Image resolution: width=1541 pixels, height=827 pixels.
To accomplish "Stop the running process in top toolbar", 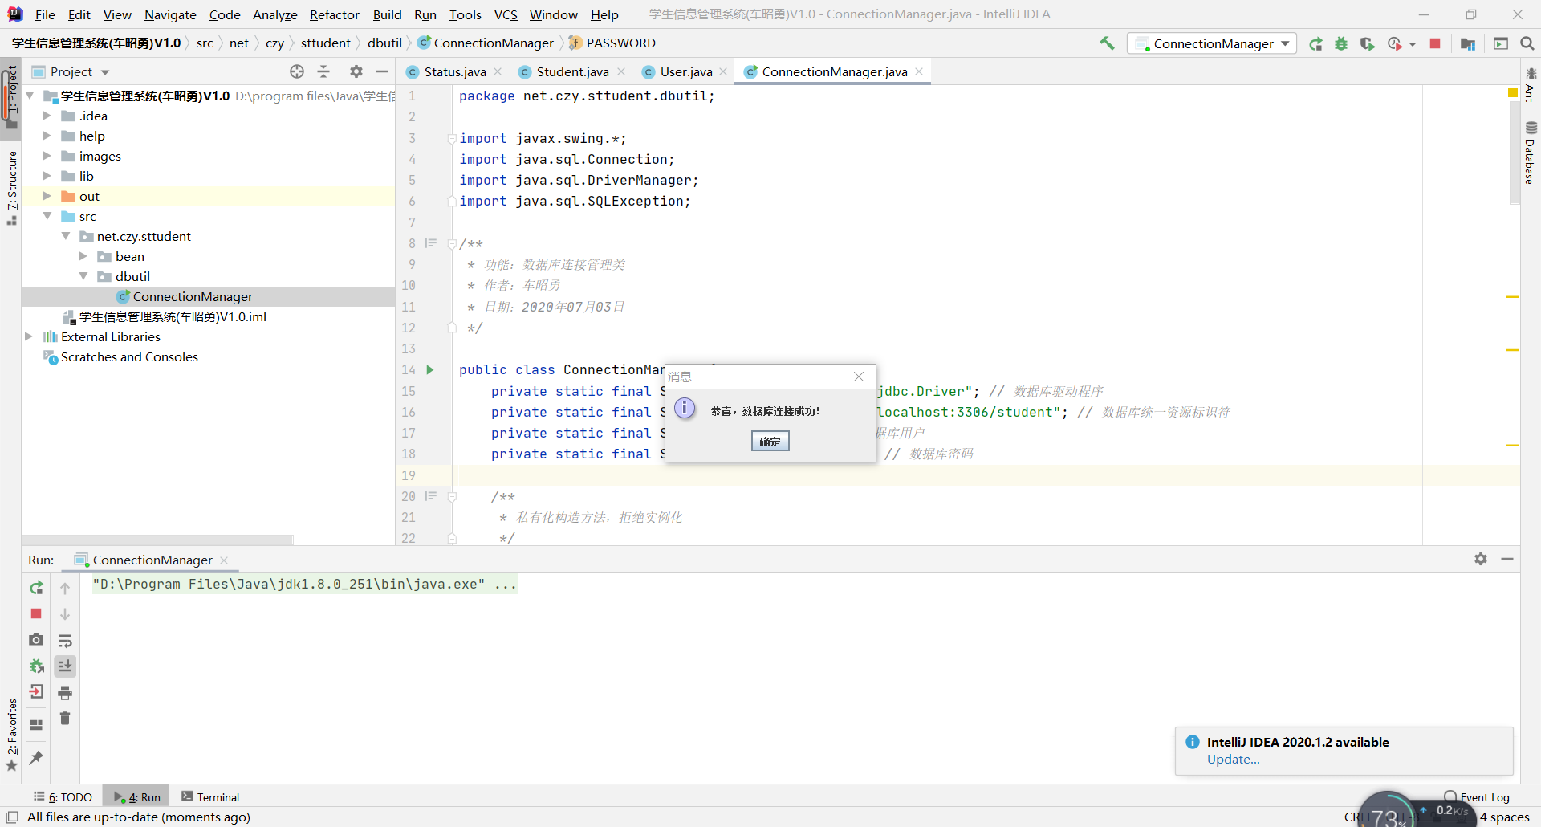I will pyautogui.click(x=1435, y=43).
